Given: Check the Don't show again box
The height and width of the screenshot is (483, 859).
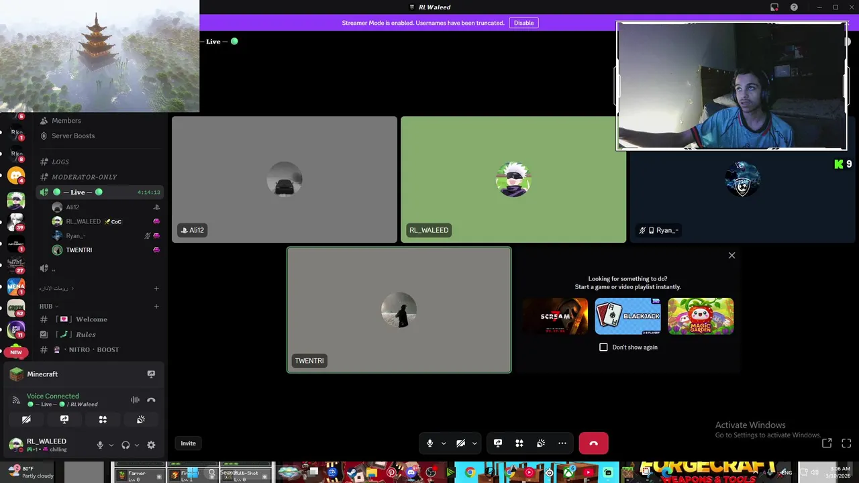Looking at the screenshot, I should (603, 347).
